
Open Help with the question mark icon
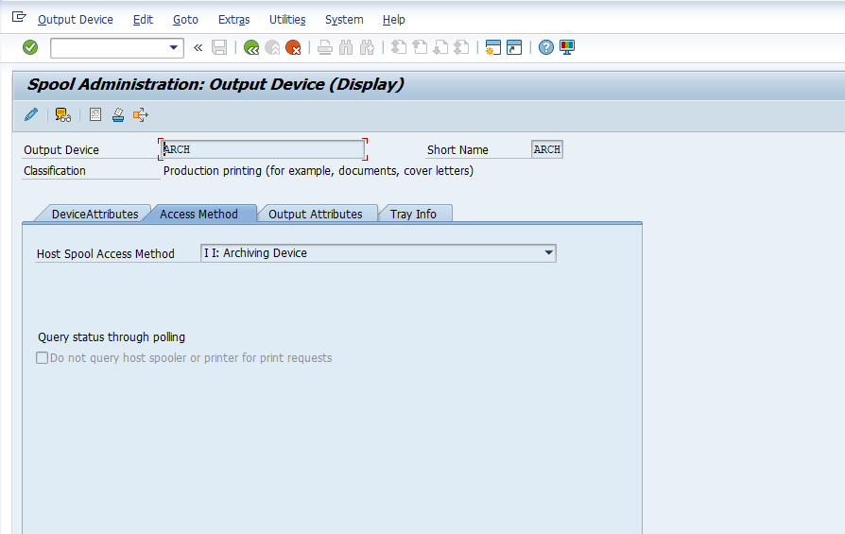pyautogui.click(x=546, y=47)
